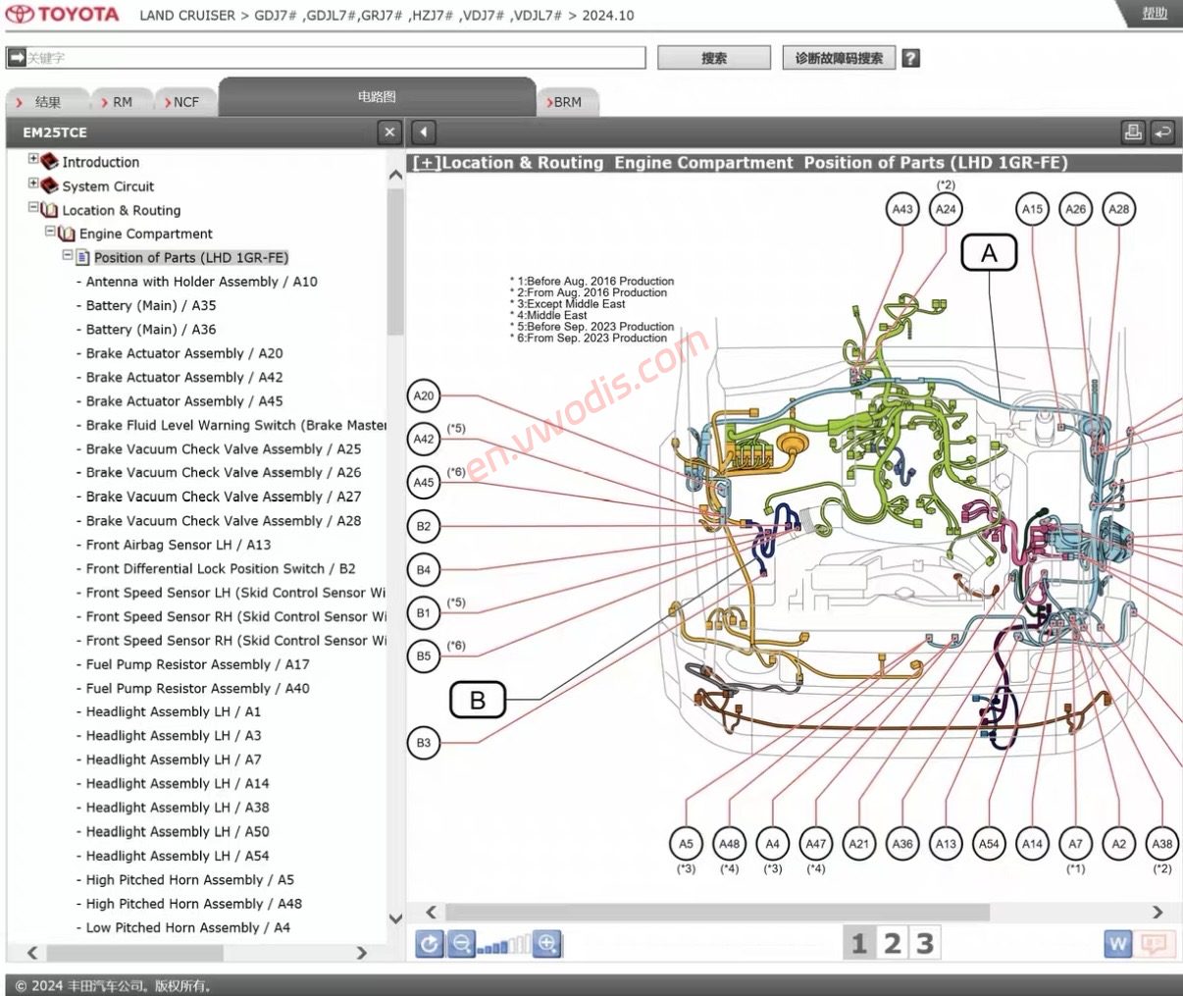
Task: Zoom out with the minus magnifier
Action: [460, 944]
